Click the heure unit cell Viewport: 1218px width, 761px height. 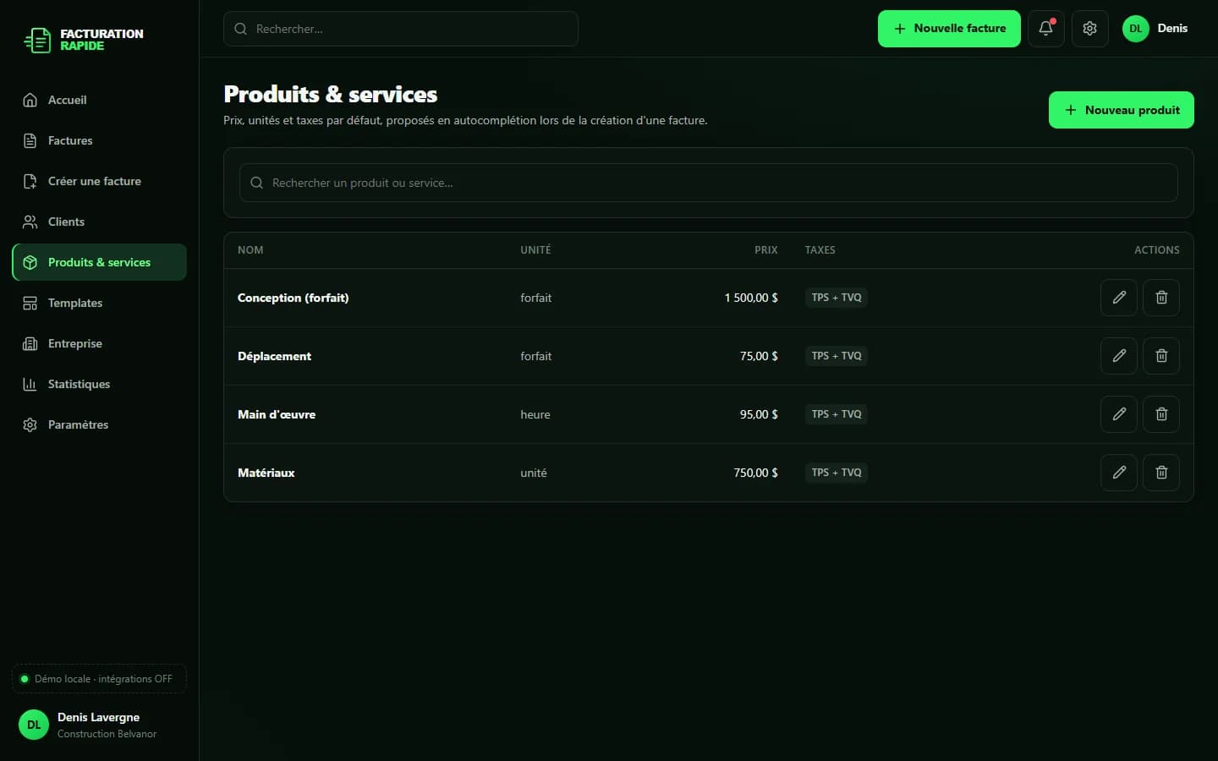point(535,414)
